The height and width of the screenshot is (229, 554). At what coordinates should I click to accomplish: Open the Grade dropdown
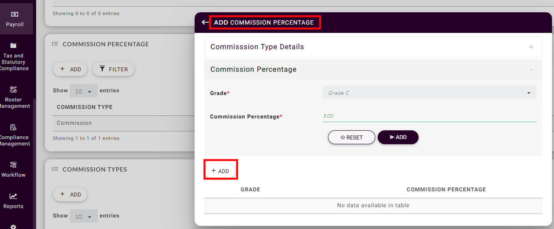tap(429, 93)
